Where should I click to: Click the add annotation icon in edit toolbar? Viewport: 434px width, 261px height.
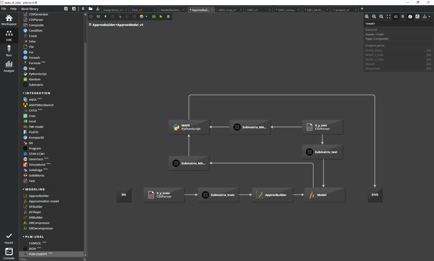pos(98,17)
